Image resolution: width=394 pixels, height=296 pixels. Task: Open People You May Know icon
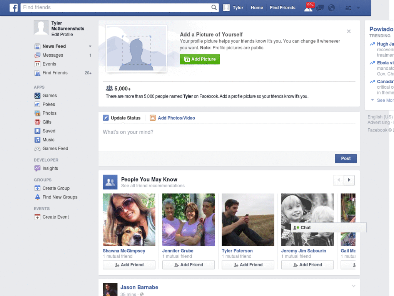[110, 182]
